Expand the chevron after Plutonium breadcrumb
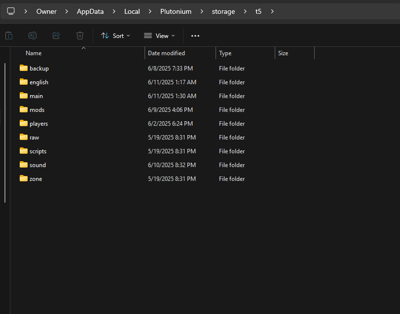 [x=202, y=11]
